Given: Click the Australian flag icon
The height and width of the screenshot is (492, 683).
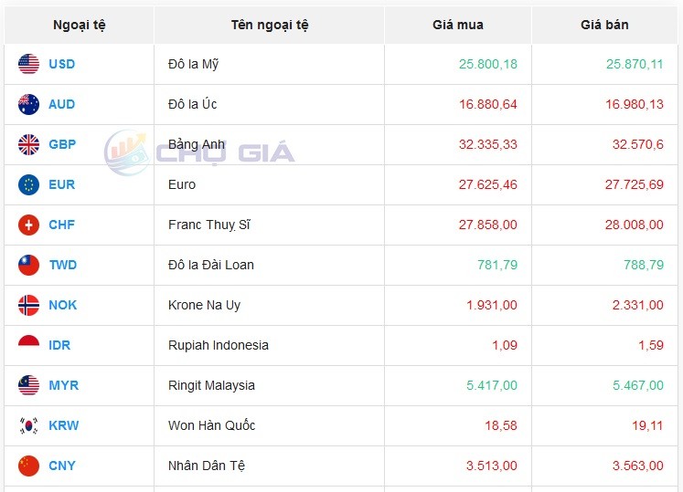Looking at the screenshot, I should click(x=28, y=104).
